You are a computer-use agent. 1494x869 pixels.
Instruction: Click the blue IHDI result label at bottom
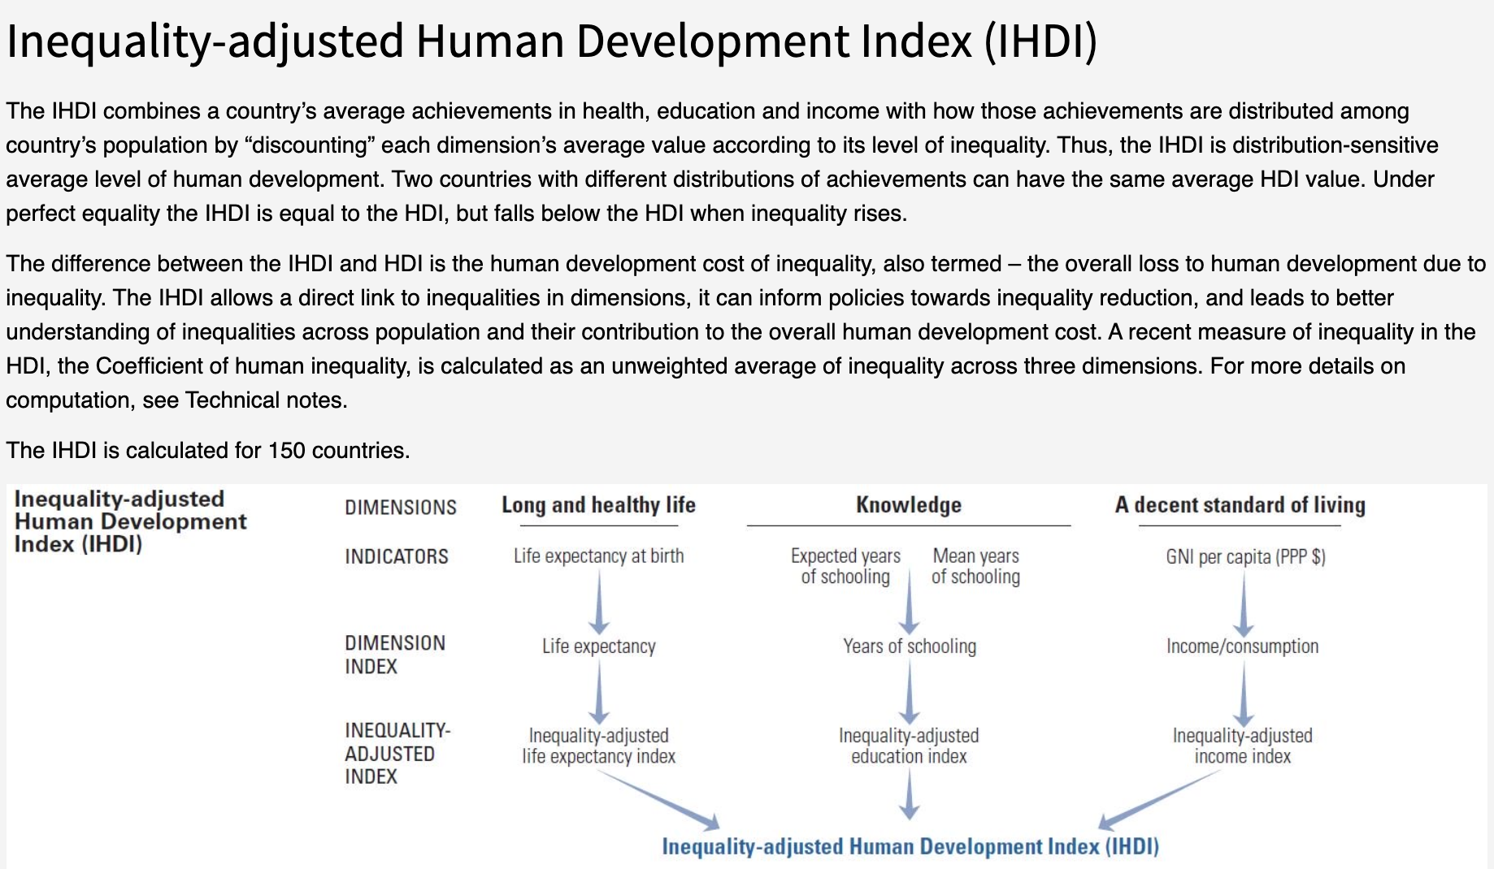pos(910,846)
